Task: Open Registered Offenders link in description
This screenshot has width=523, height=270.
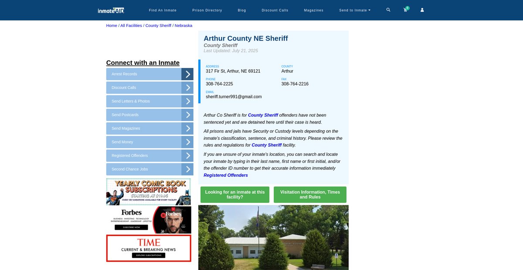Action: point(226,175)
